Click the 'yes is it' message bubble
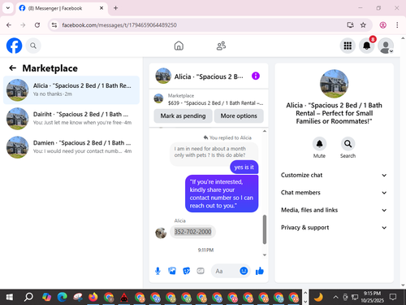The width and height of the screenshot is (406, 305). click(x=244, y=168)
